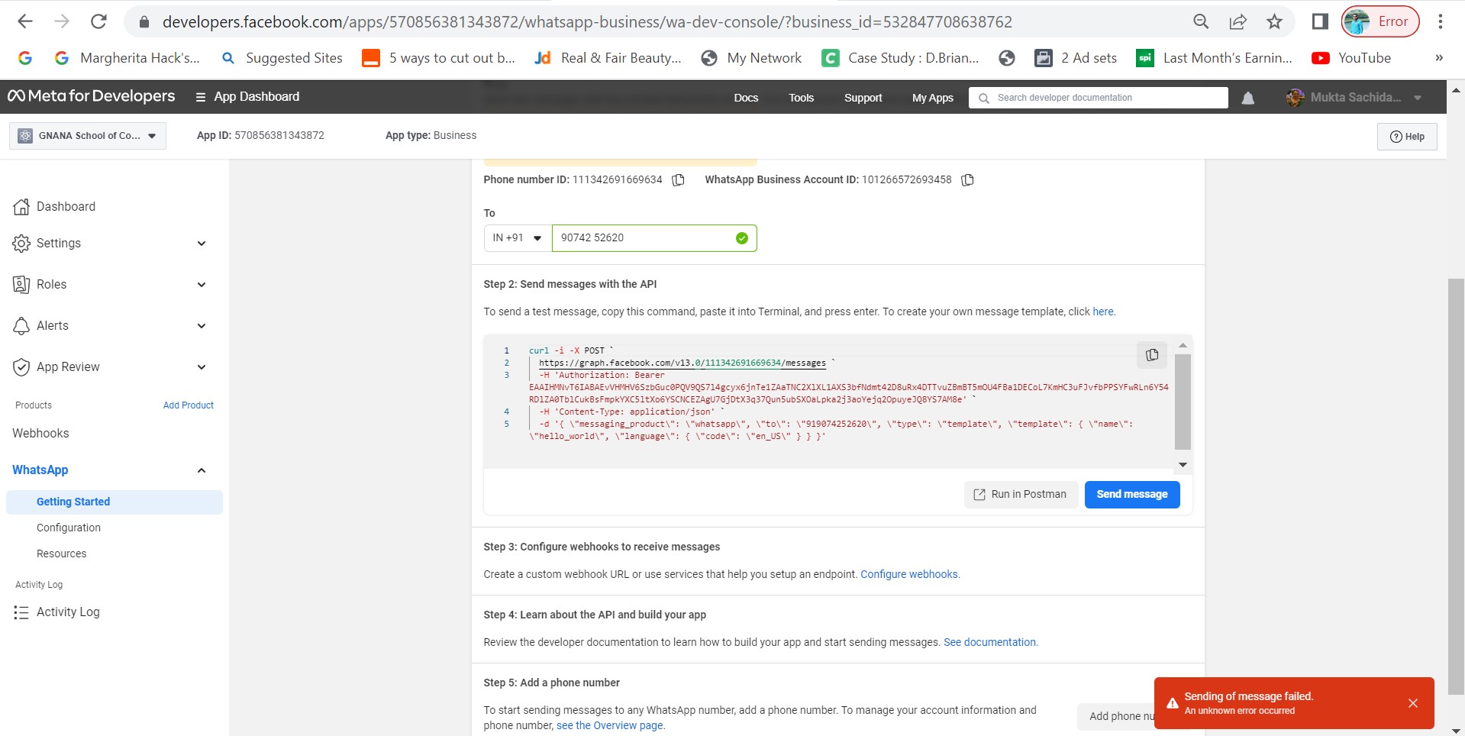Image resolution: width=1465 pixels, height=736 pixels.
Task: Click the 'here' message template link
Action: 1103,312
